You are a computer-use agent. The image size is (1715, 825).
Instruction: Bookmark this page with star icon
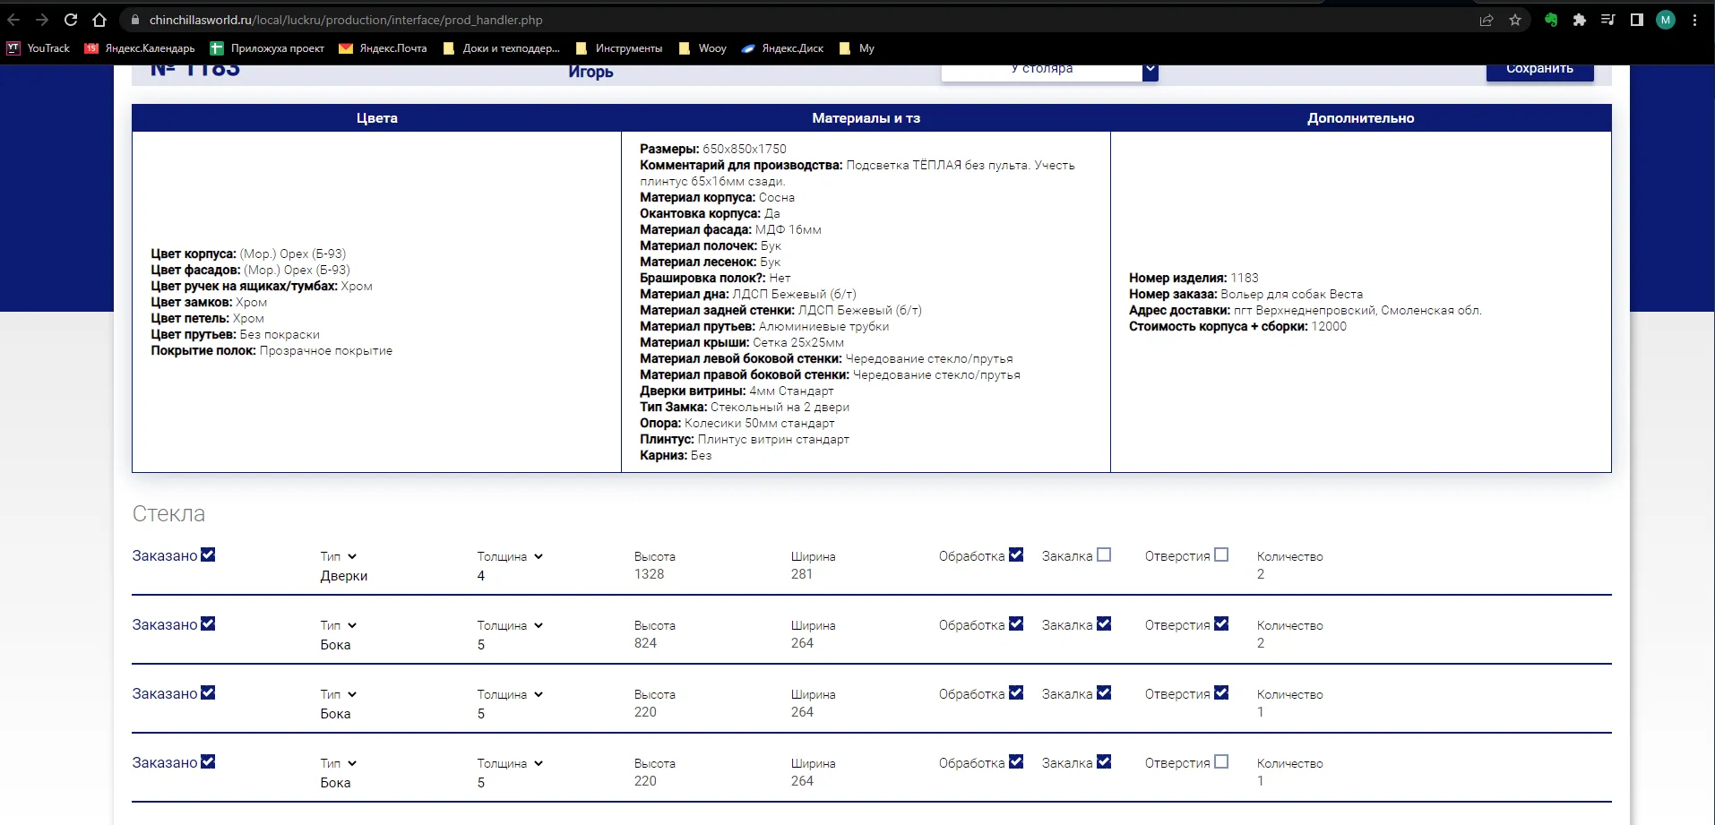pyautogui.click(x=1515, y=20)
